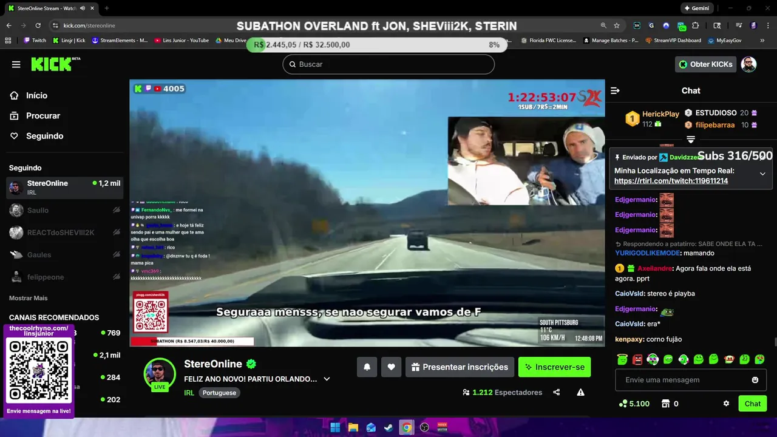The image size is (777, 437).
Task: Select REACTdoSHEVIII2K channel
Action: coord(64,232)
